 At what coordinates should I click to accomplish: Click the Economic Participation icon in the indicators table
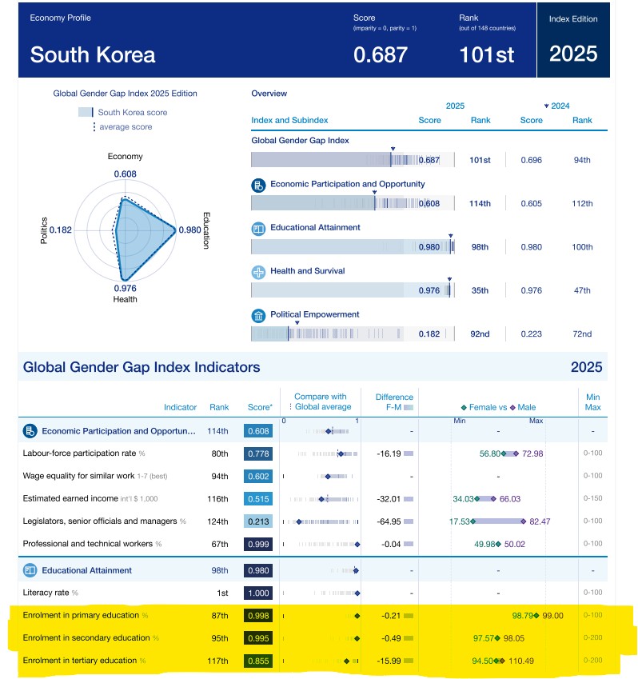30,431
